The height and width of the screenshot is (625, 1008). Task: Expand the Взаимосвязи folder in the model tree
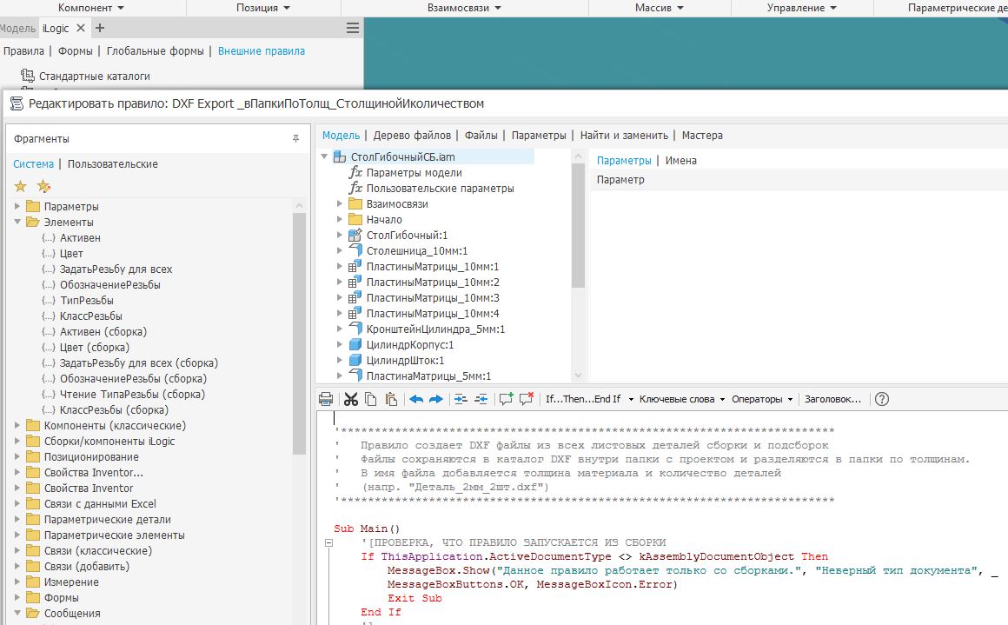pos(341,204)
